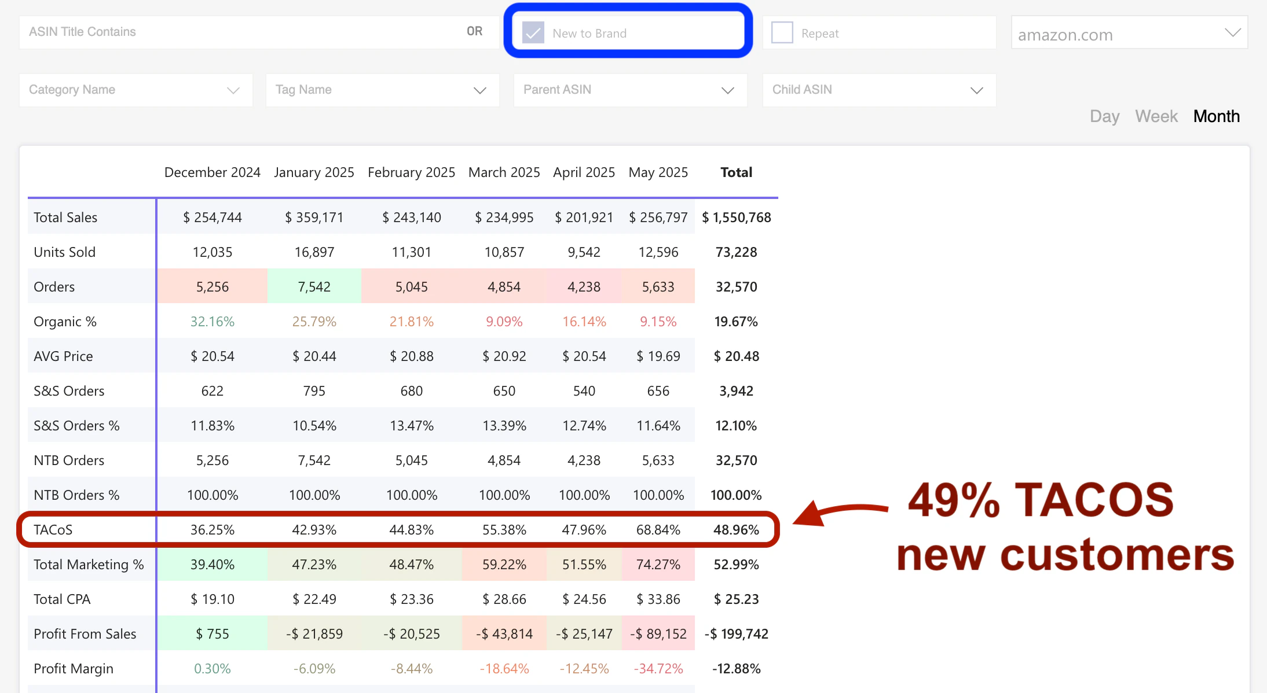Click the February 2025 column header

click(x=411, y=172)
